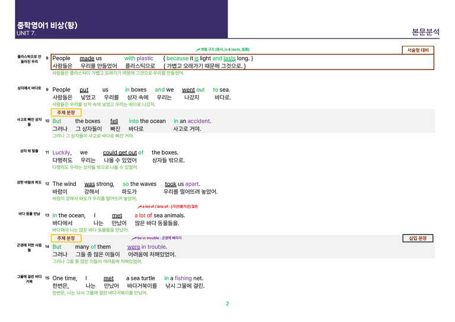Click The wind in sentence 12

[x=64, y=184]
